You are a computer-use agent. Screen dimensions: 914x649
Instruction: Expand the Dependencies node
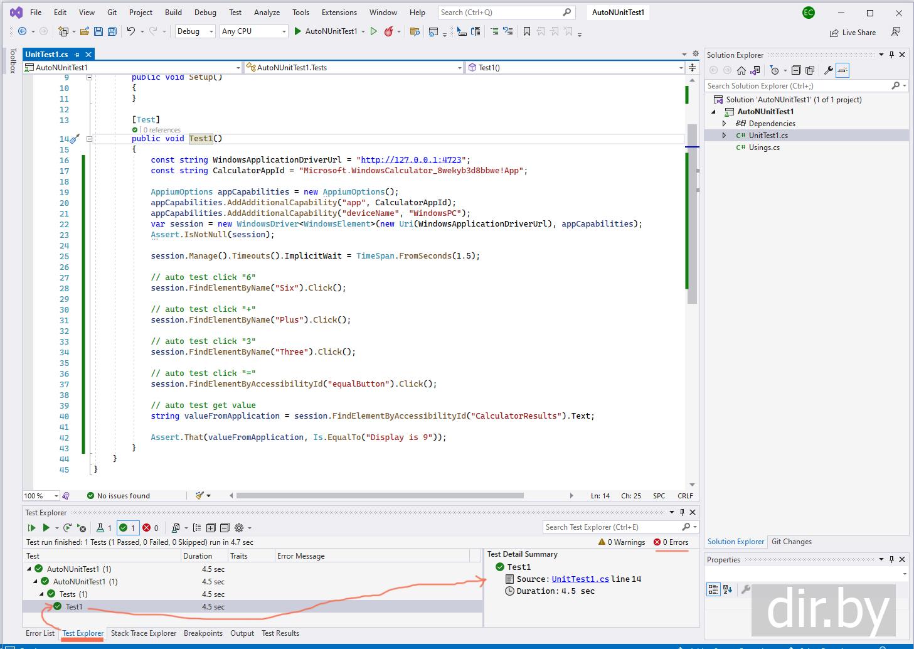click(724, 124)
